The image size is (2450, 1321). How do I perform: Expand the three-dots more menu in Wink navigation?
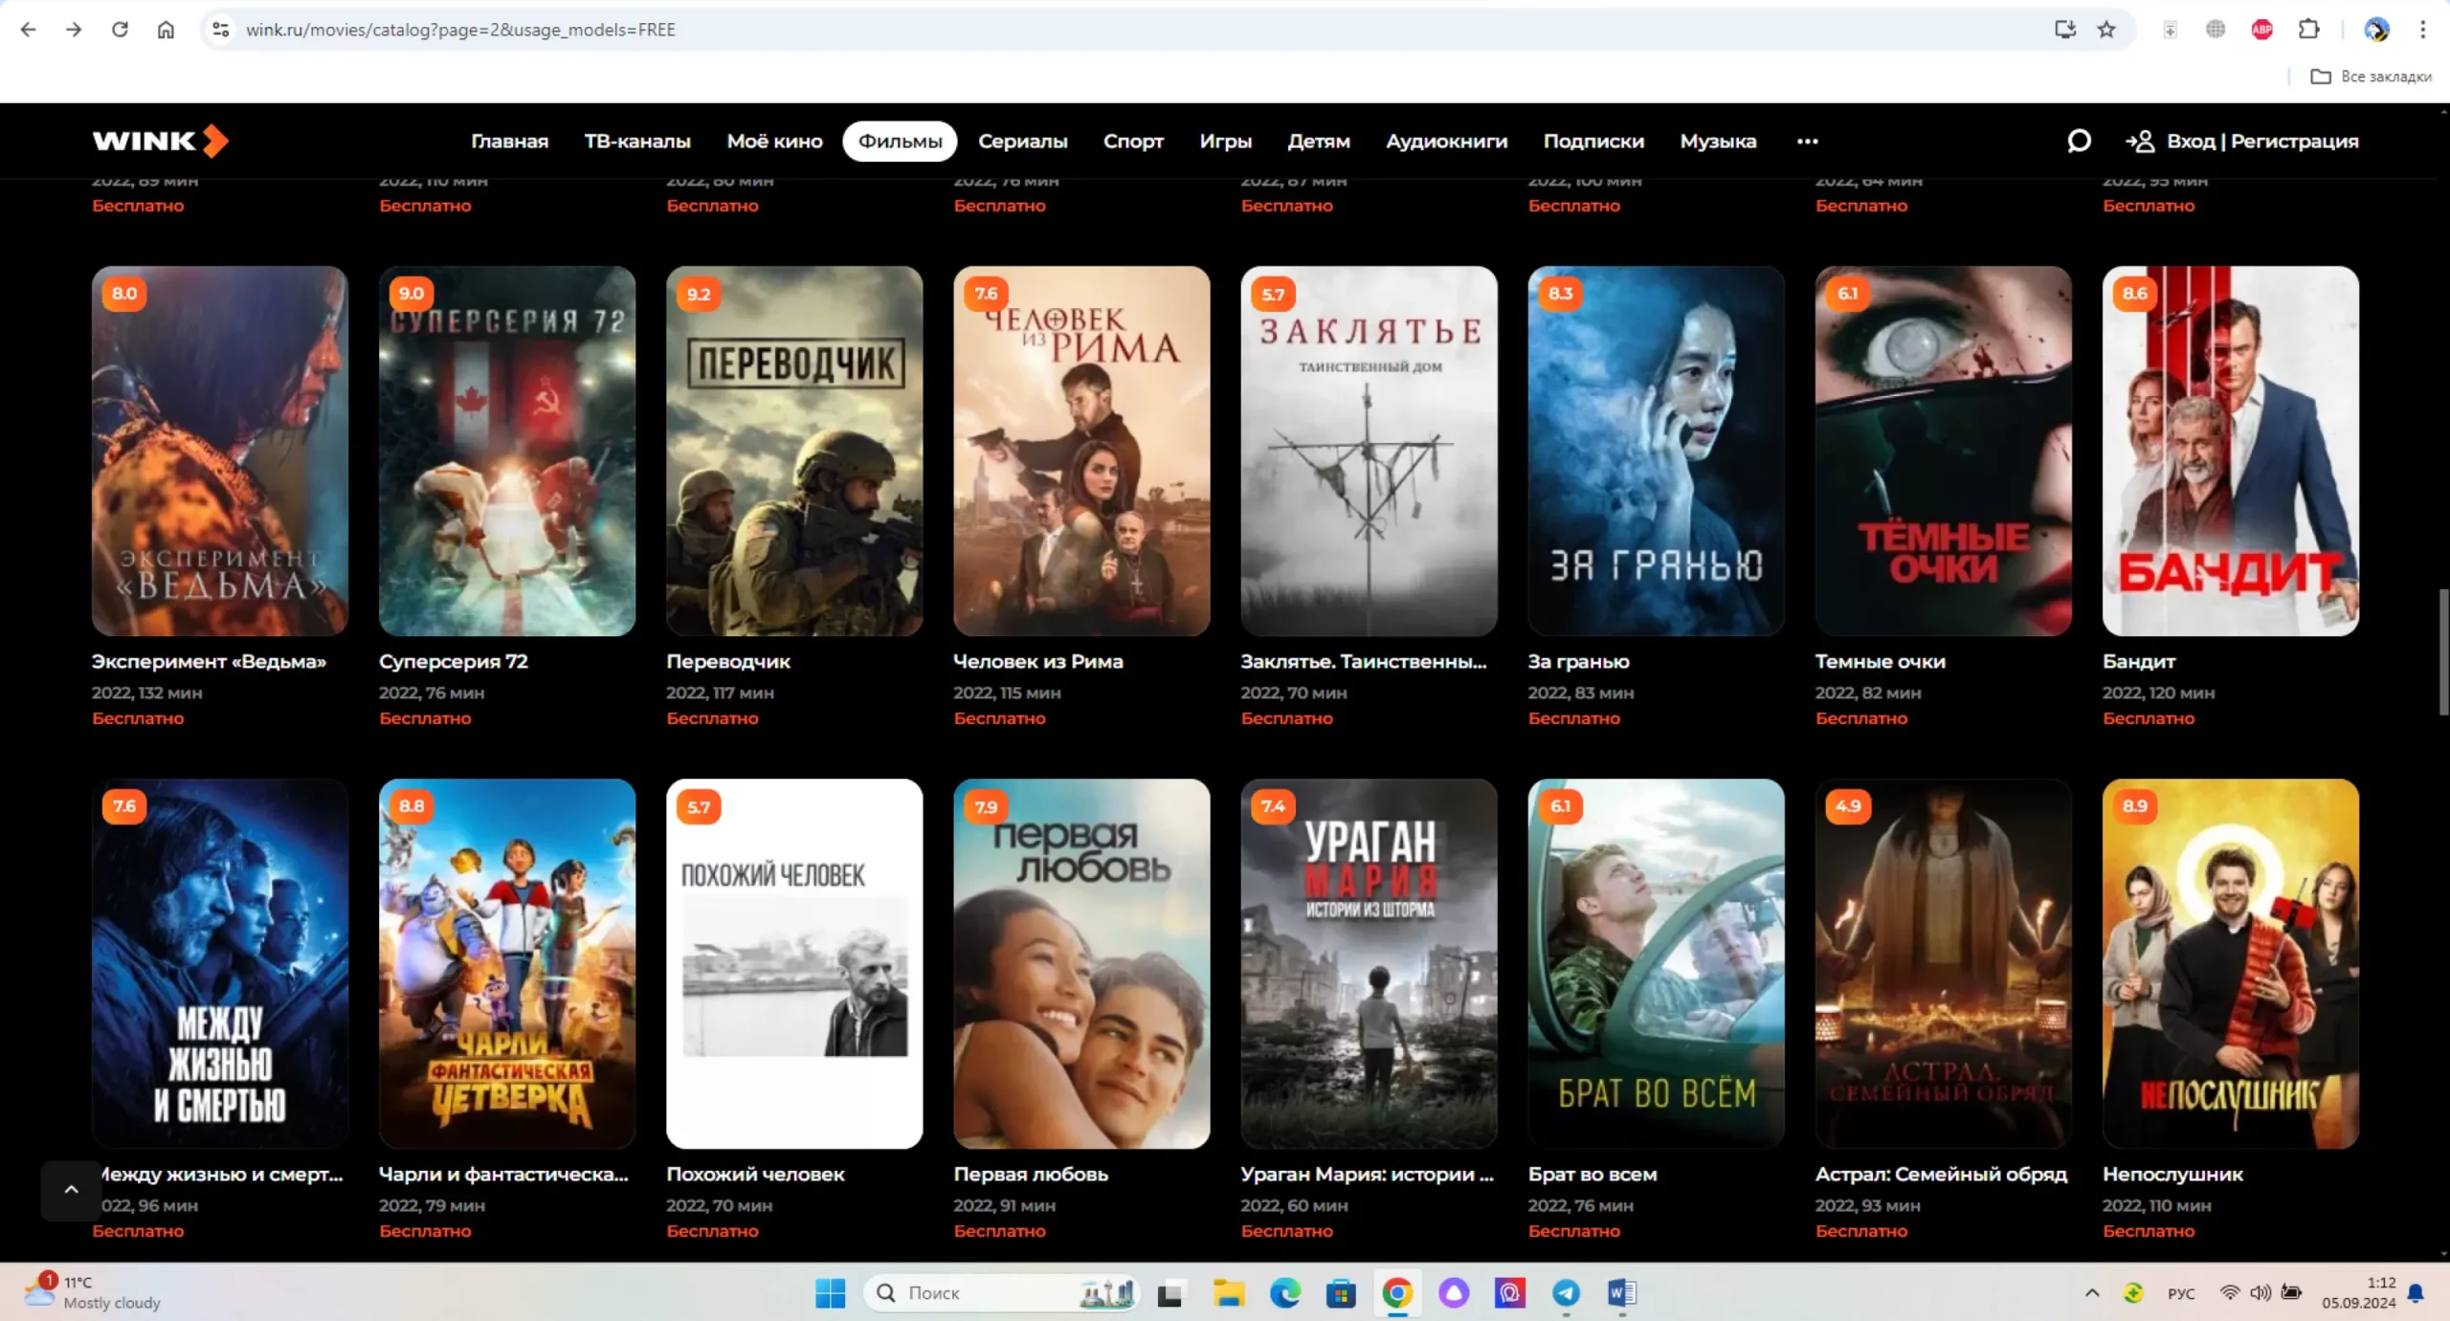(1807, 142)
